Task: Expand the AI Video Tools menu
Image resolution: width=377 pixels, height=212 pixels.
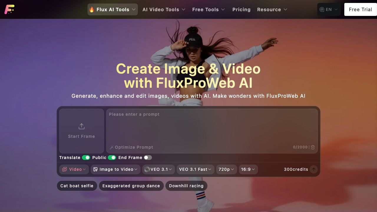Action: click(164, 9)
